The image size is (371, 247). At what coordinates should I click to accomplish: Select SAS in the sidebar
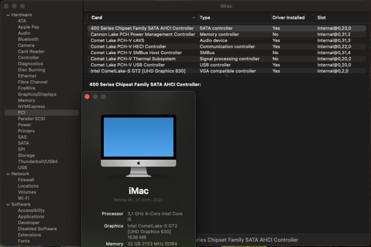pos(22,137)
